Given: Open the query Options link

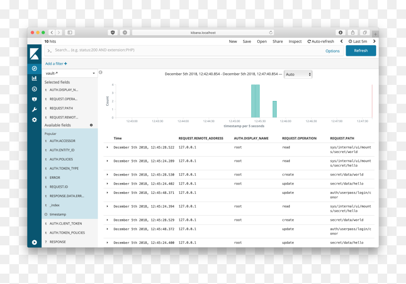Looking at the screenshot, I should tap(332, 51).
